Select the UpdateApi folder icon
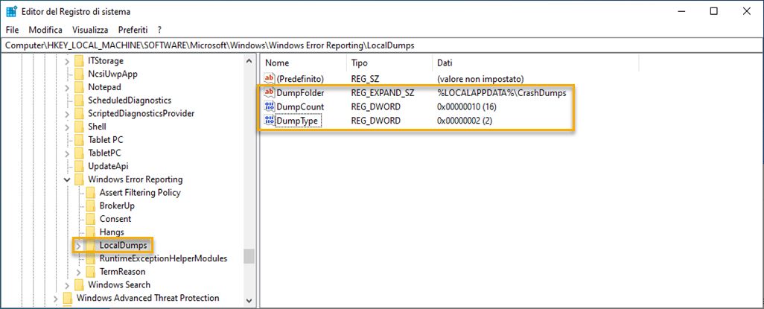Image resolution: width=764 pixels, height=309 pixels. pos(79,166)
